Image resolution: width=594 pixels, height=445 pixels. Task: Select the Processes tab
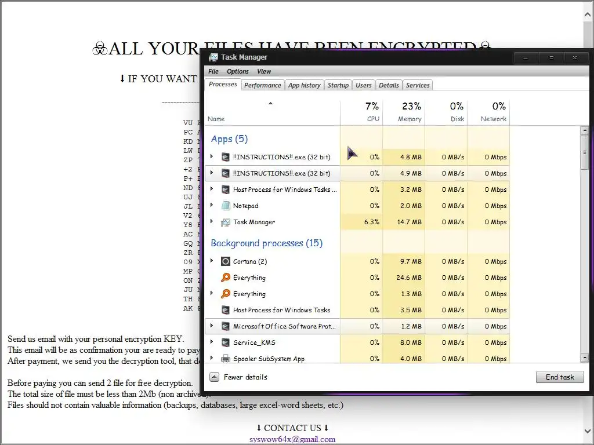(223, 84)
